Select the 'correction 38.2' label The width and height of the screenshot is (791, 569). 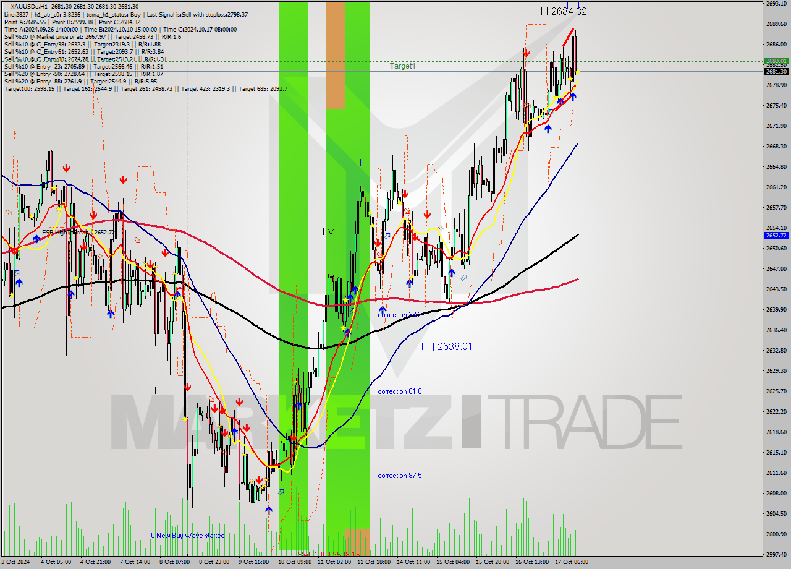(400, 315)
